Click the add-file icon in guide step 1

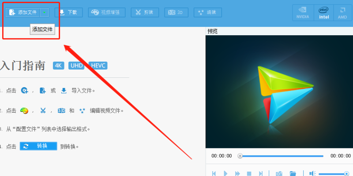click(42, 91)
